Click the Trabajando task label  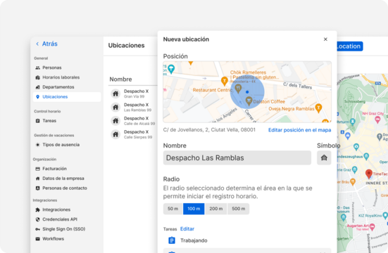click(194, 240)
